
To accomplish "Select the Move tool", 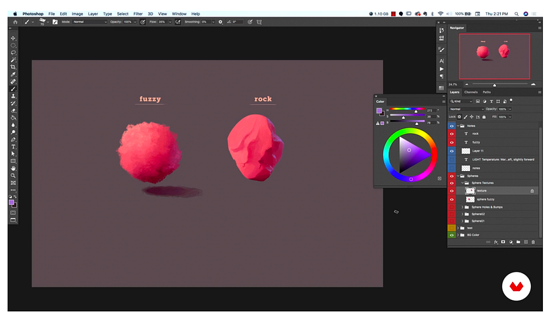I will [x=13, y=38].
